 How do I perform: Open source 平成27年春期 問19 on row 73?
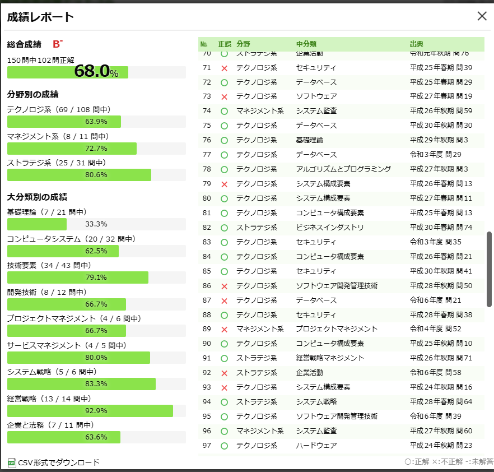click(441, 96)
